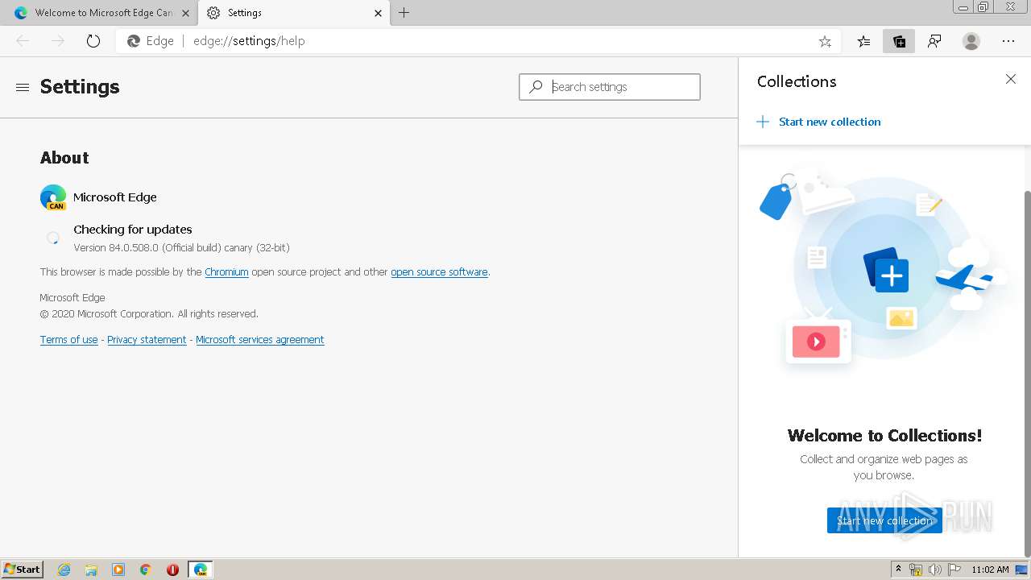Open a new tab
Image resolution: width=1031 pixels, height=580 pixels.
(404, 13)
